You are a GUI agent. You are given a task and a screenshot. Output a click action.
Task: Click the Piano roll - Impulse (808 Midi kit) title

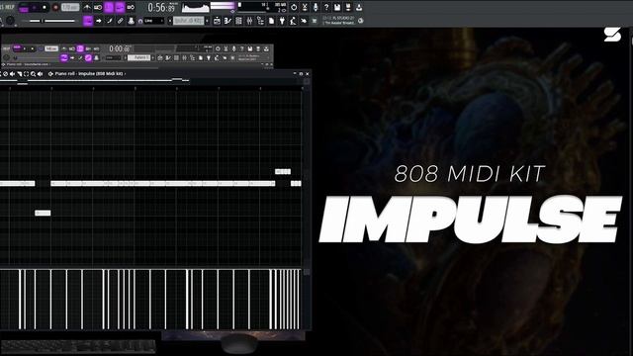89,74
